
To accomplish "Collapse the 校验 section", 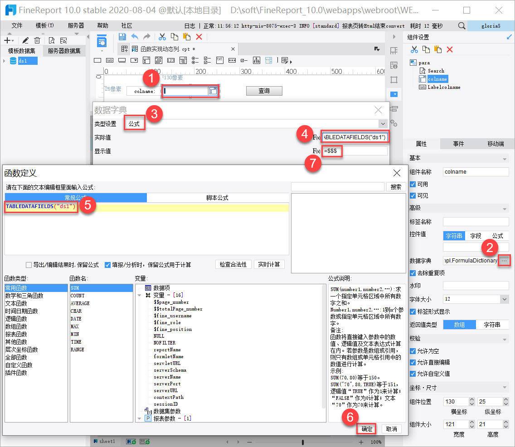I will pos(505,339).
